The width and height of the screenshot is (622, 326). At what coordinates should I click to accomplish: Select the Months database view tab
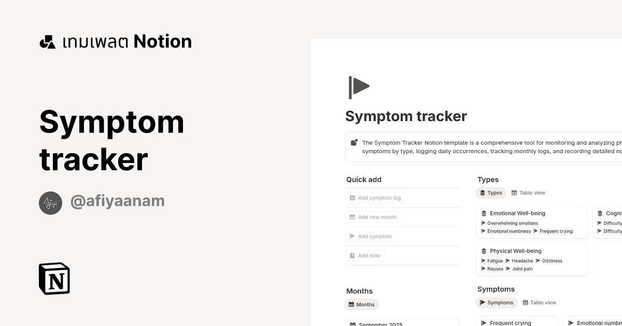click(x=361, y=304)
